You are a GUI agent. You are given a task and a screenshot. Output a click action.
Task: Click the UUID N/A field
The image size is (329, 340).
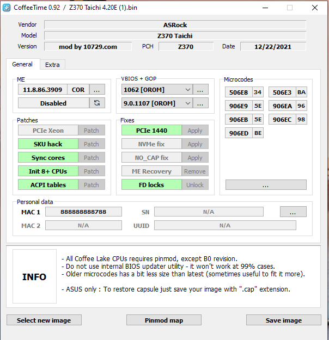coord(225,225)
